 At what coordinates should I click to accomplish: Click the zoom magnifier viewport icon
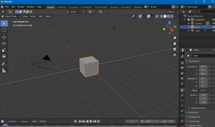tap(174, 38)
